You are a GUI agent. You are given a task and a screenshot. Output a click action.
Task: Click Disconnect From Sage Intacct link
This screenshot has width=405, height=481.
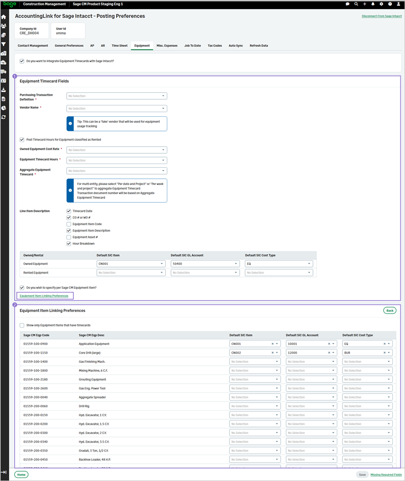point(382,16)
